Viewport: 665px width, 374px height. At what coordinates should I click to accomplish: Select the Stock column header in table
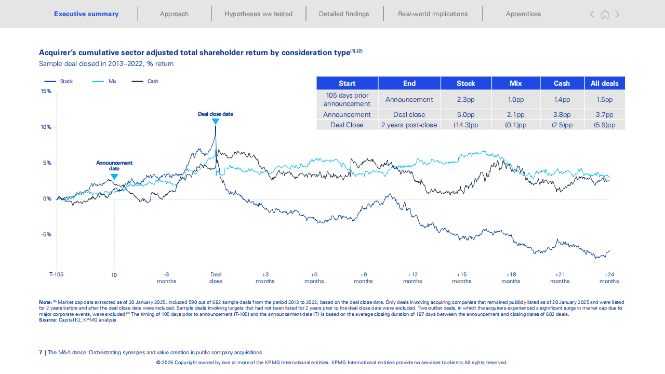[465, 83]
